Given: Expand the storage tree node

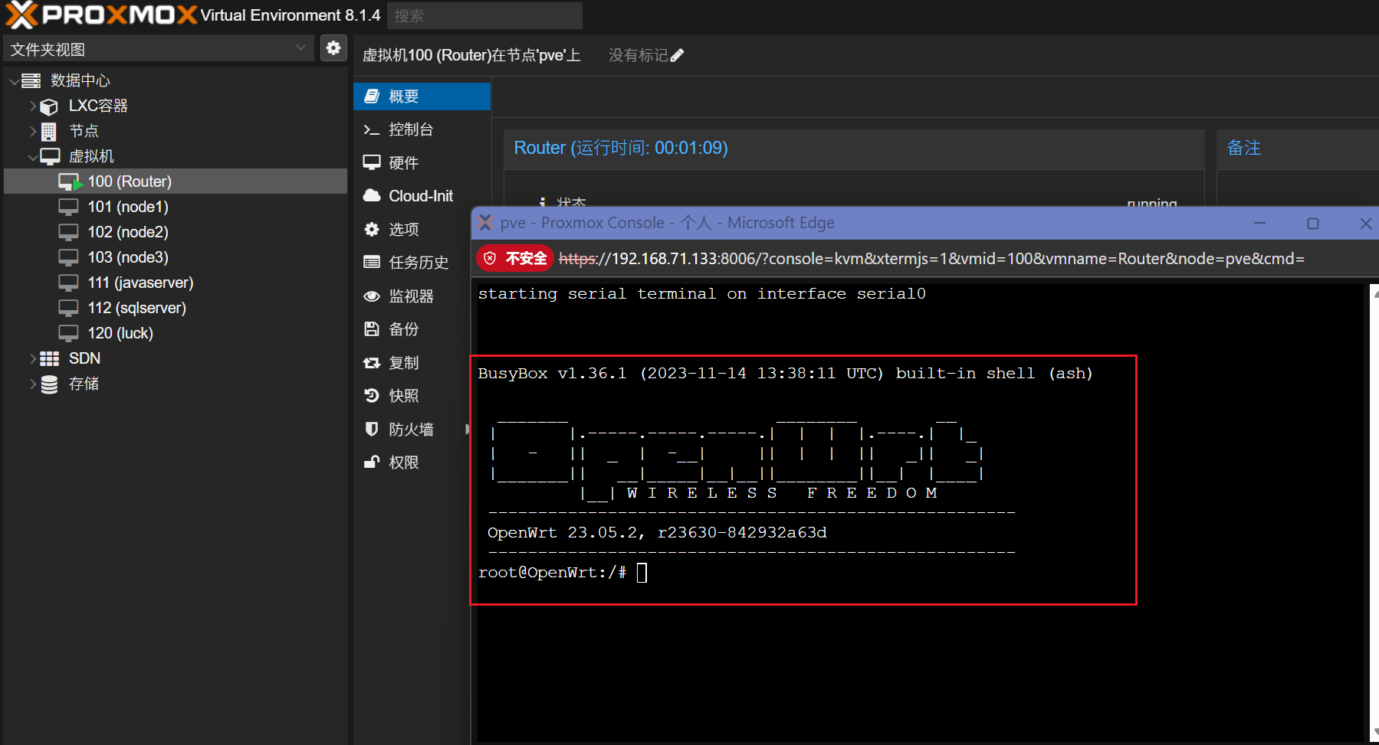Looking at the screenshot, I should [x=33, y=384].
